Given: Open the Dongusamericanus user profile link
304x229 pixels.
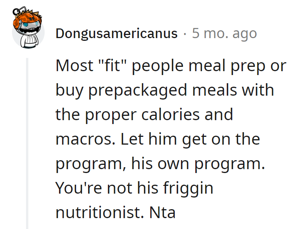Looking at the screenshot, I should [116, 33].
